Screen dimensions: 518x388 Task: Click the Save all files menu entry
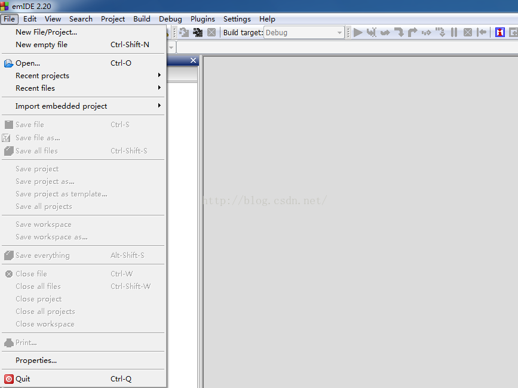pyautogui.click(x=83, y=151)
